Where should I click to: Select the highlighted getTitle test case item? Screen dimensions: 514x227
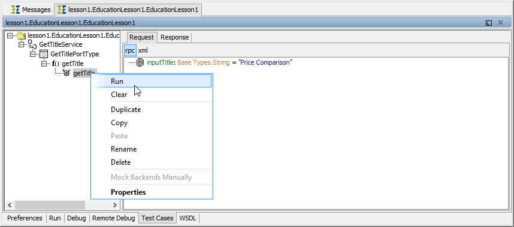[84, 73]
